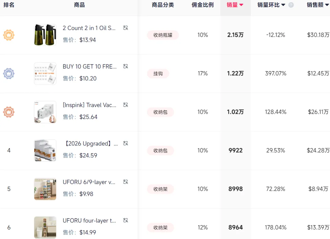Click the silver rank badge in row two
The width and height of the screenshot is (330, 239).
[x=9, y=73]
